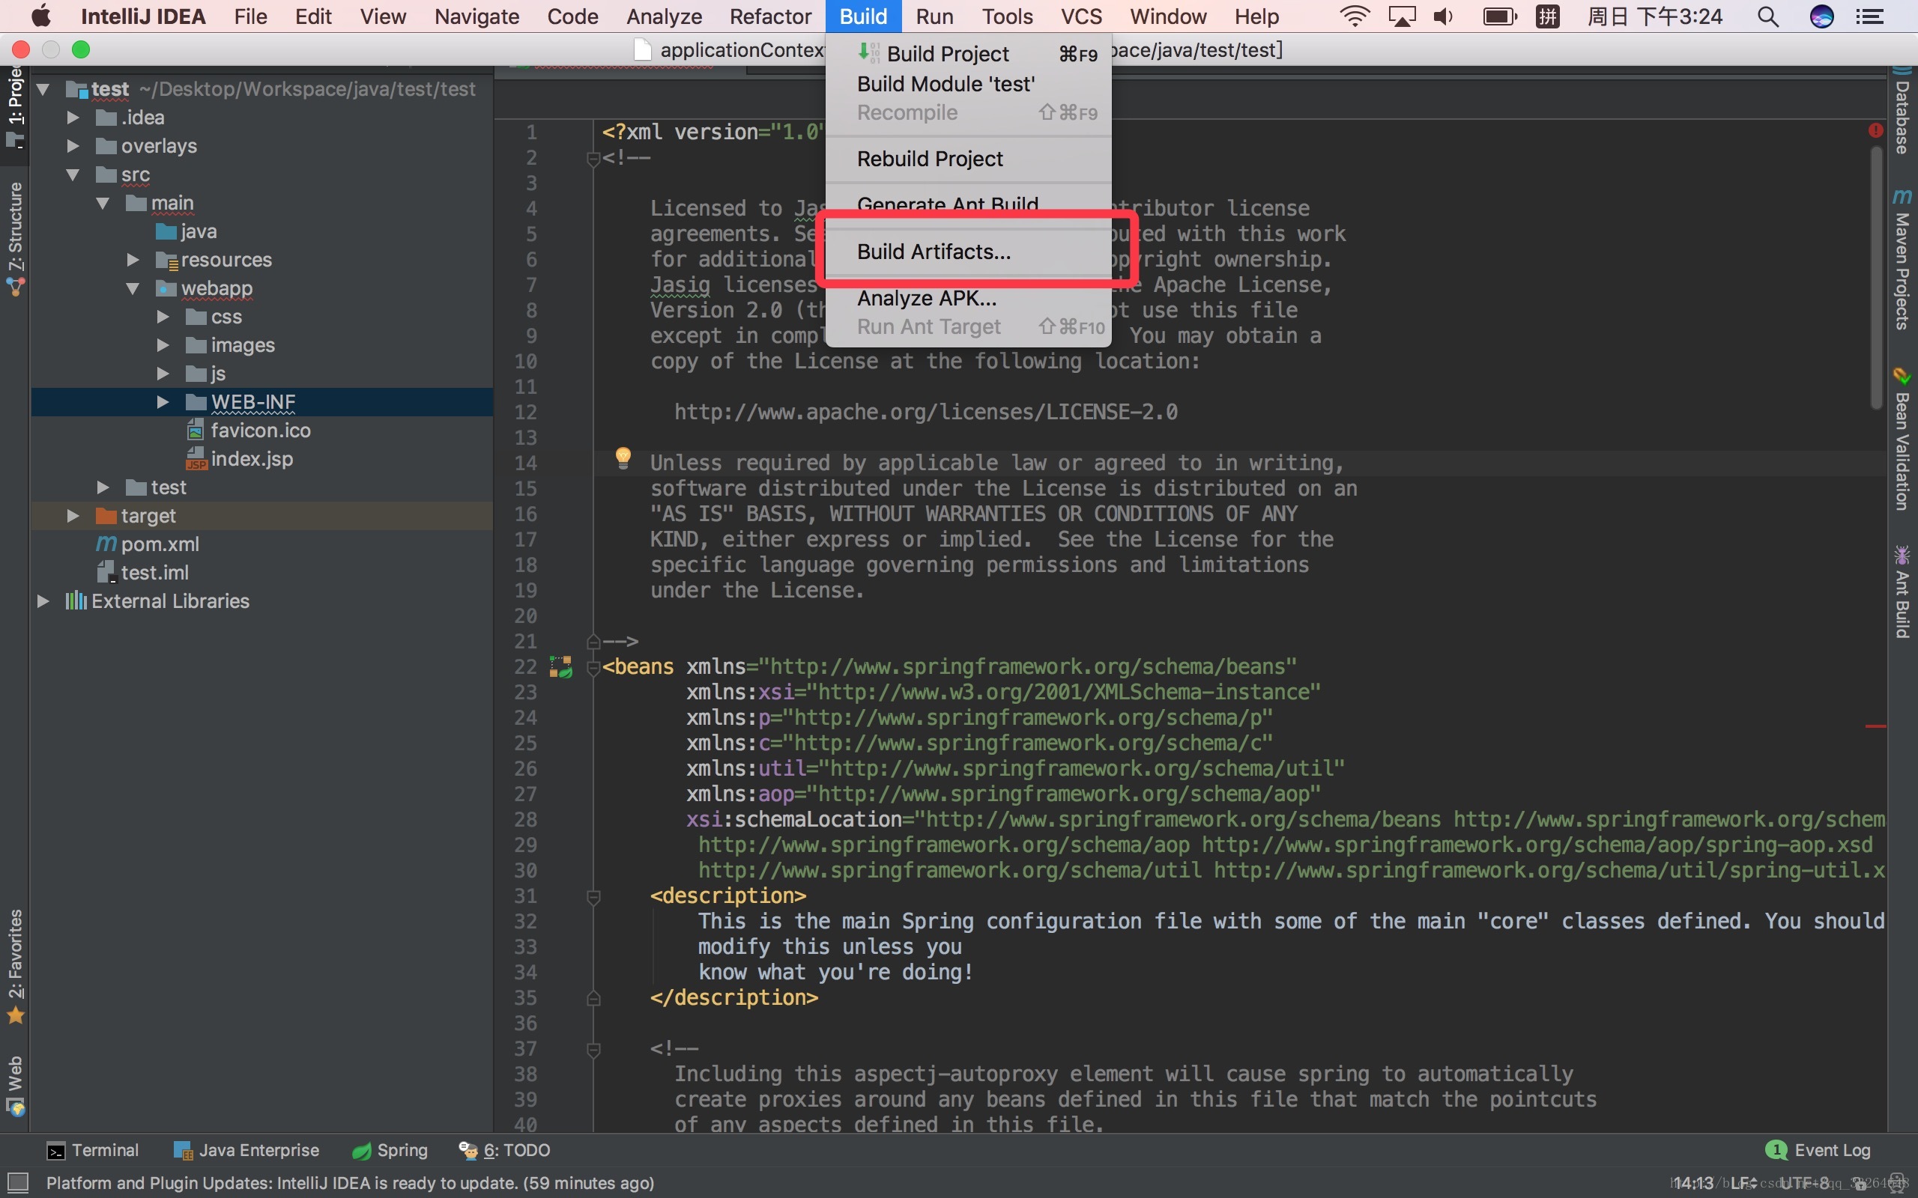The image size is (1918, 1198).
Task: Select favicon.ico in project tree
Action: [x=248, y=431]
